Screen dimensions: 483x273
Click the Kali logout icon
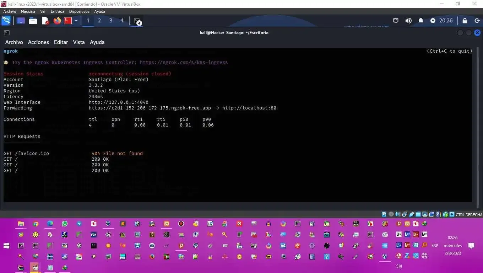coord(477,21)
